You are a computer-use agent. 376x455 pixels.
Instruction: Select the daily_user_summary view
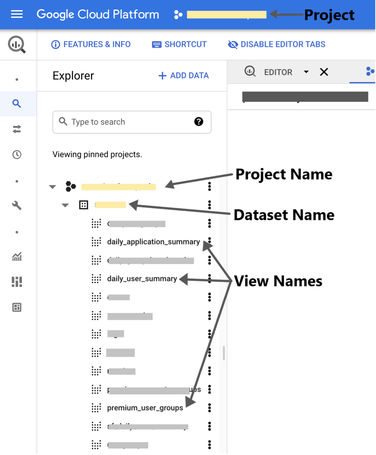pos(142,279)
